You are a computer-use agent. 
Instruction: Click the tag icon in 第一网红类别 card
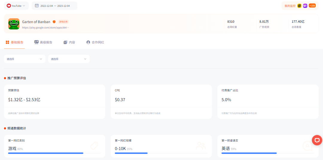[x=94, y=146]
